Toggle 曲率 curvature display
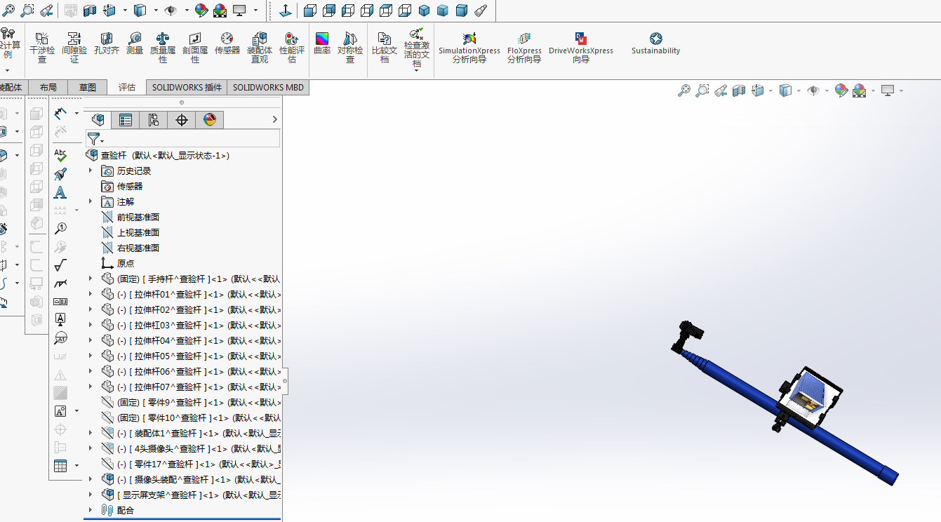The width and height of the screenshot is (941, 522). pyautogui.click(x=322, y=43)
